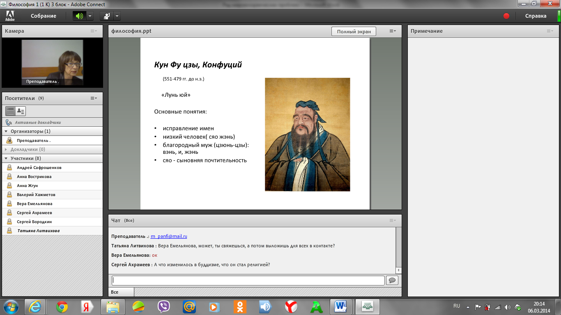561x315 pixels.
Task: Open Чат pod options menu
Action: [x=393, y=220]
